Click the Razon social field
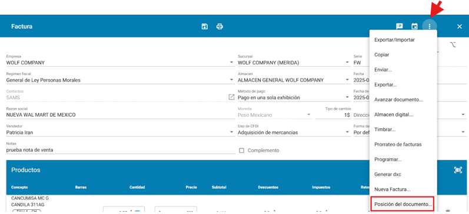 pyautogui.click(x=121, y=115)
